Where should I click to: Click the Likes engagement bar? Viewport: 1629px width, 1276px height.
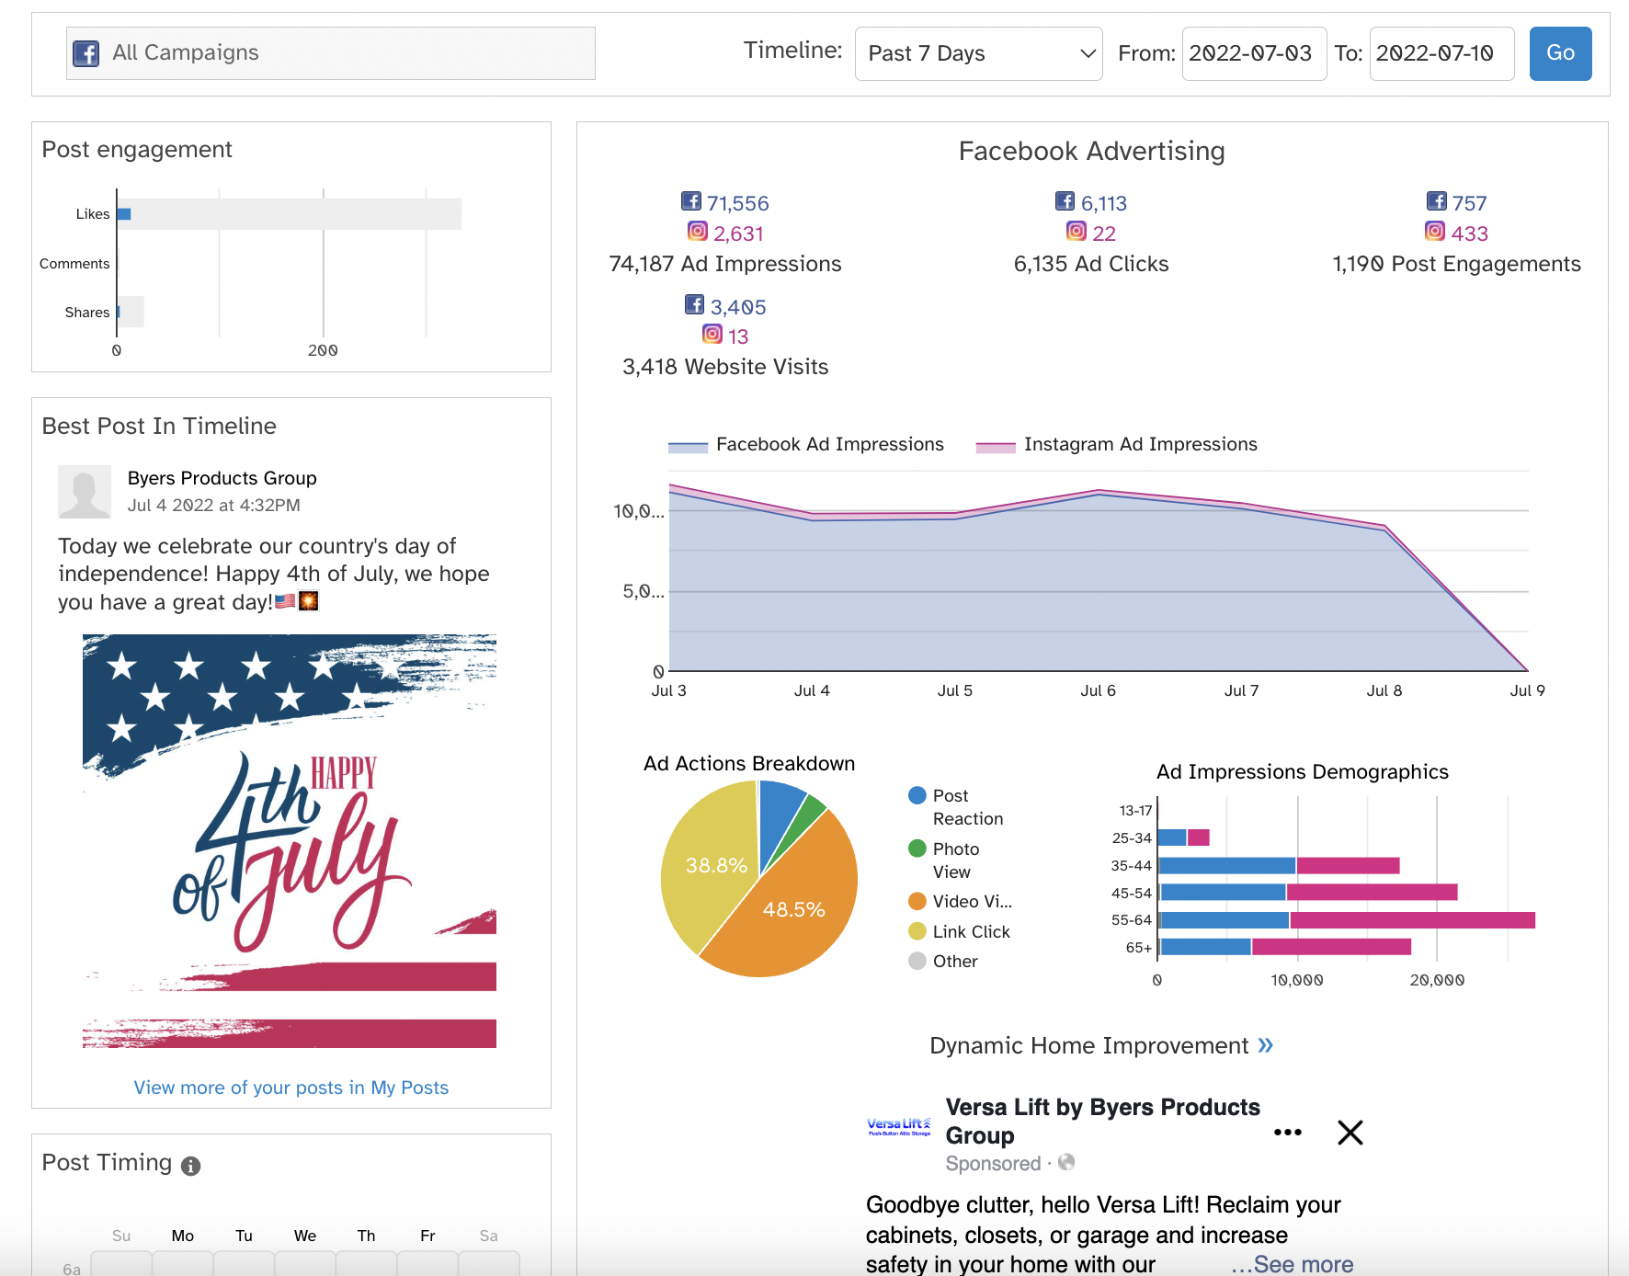tap(124, 214)
